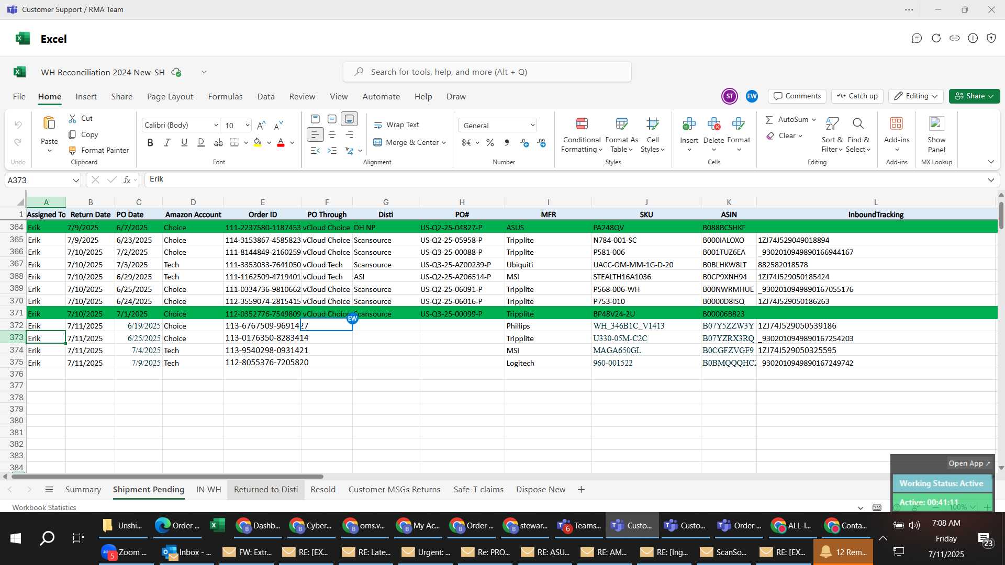Apply red font color
The image size is (1005, 565).
click(281, 142)
